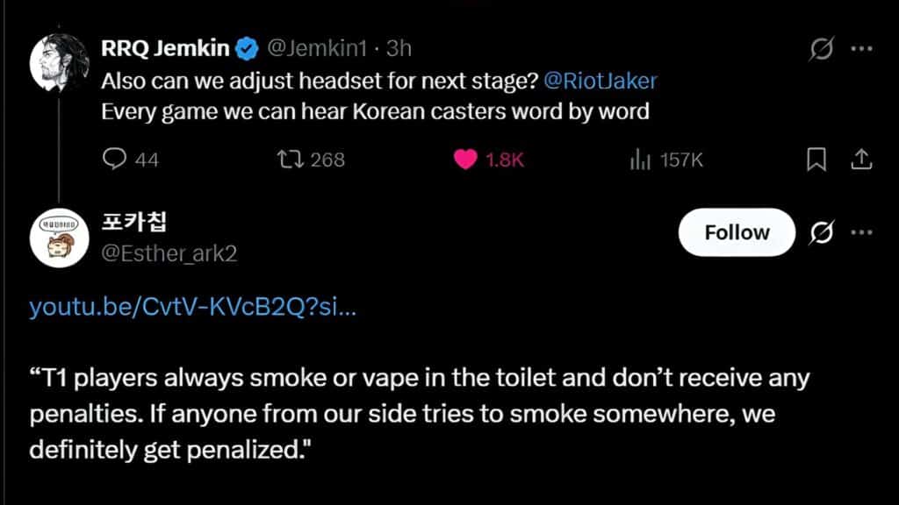Click the Grok icon on Jemkin's tweet

tap(820, 49)
